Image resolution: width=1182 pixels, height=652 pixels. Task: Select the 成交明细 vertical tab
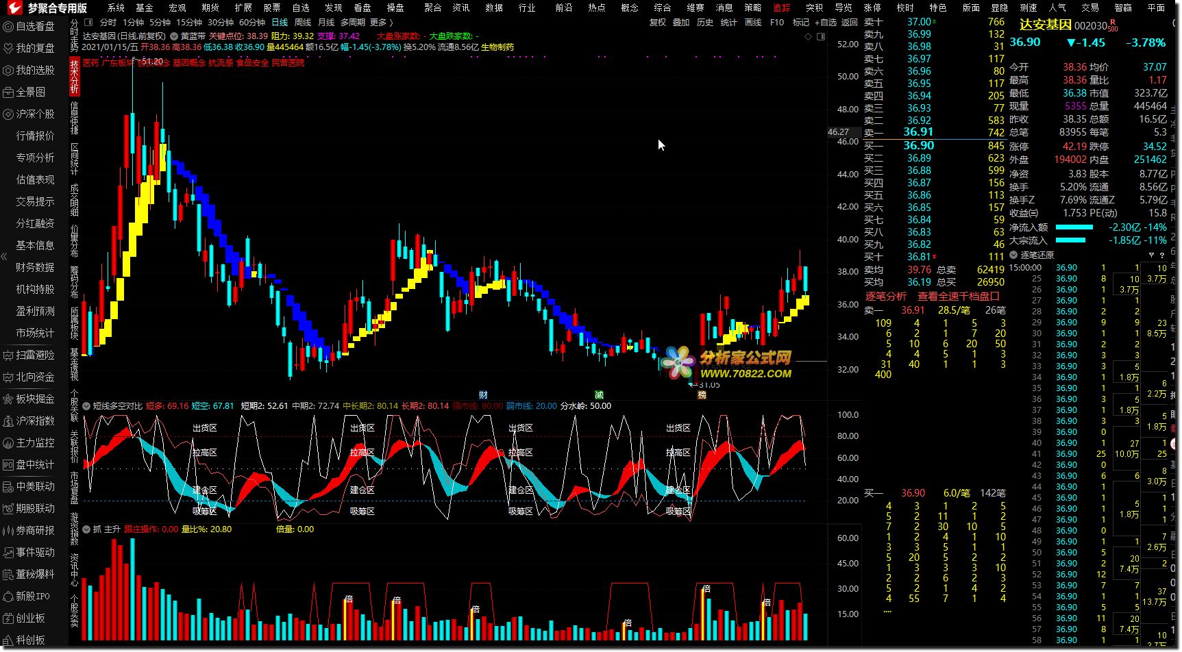click(75, 200)
